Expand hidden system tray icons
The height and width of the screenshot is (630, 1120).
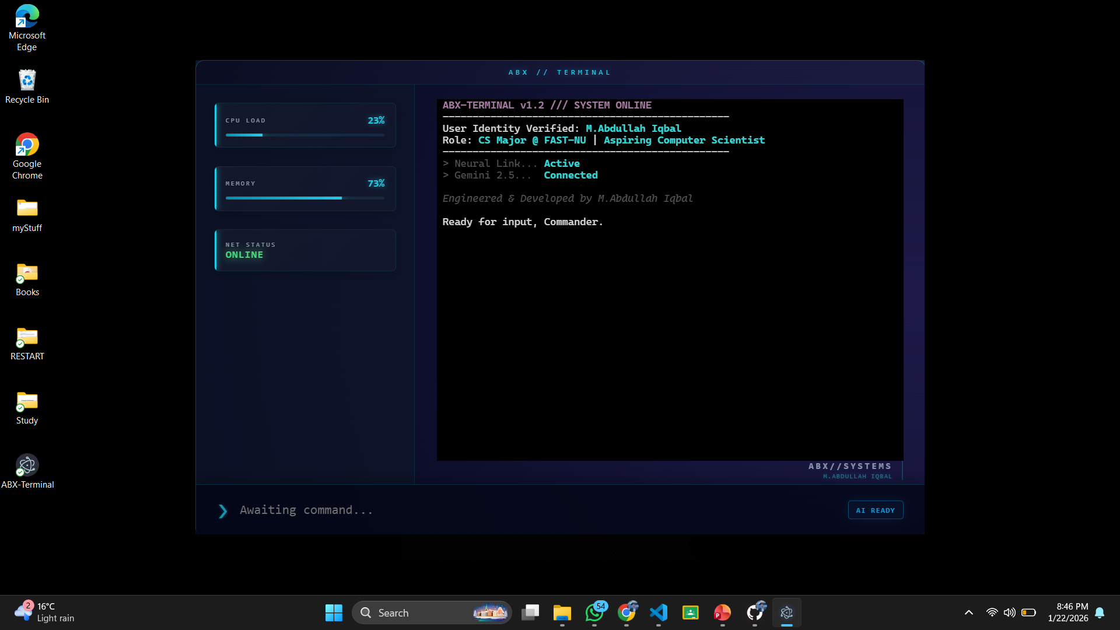(968, 612)
